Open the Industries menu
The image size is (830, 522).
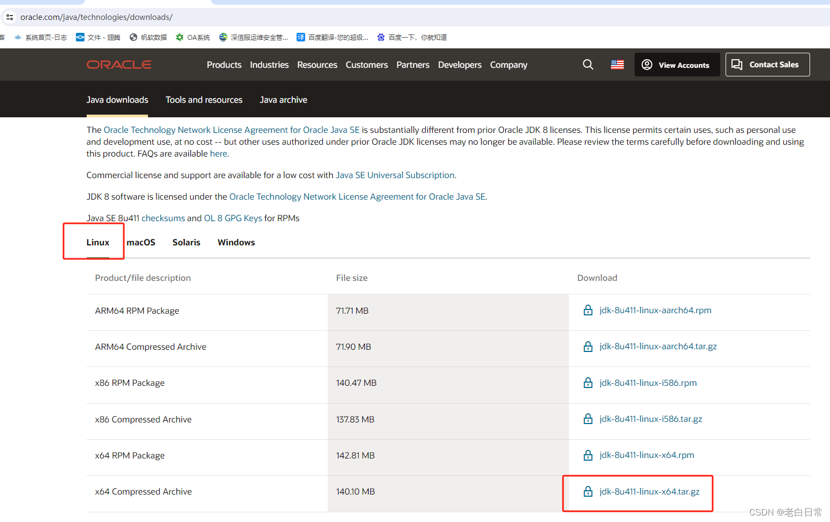[x=269, y=65]
